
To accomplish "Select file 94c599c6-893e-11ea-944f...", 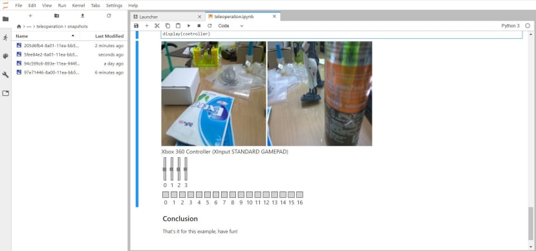I will click(70, 63).
